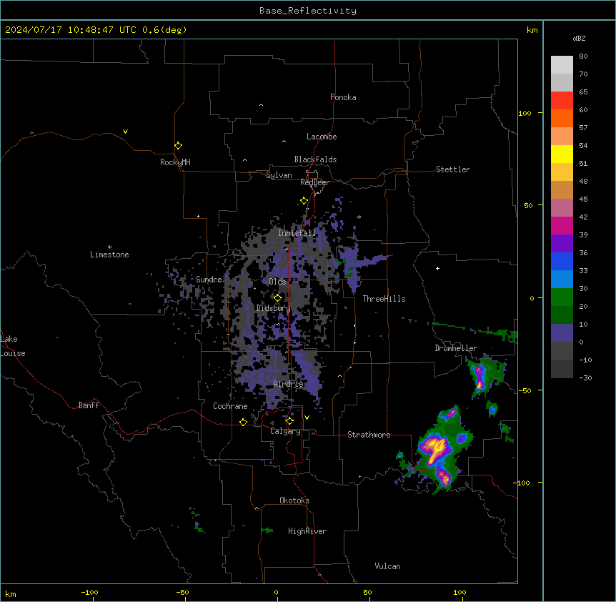Click the Base_Reflectivity title
The height and width of the screenshot is (602, 616).
[x=308, y=11]
